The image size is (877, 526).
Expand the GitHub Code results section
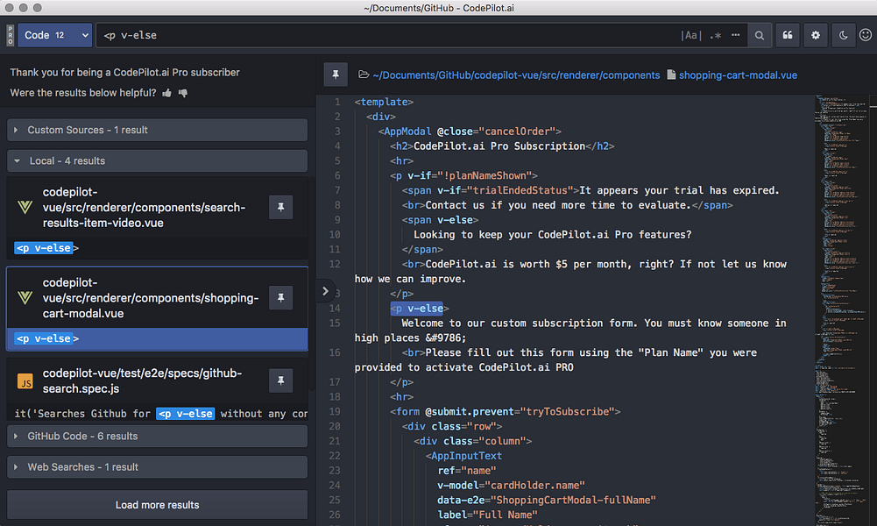coord(156,436)
